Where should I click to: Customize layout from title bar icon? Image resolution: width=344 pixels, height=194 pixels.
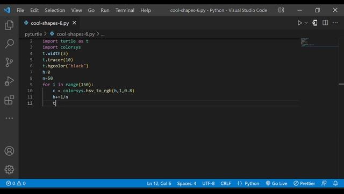pyautogui.click(x=281, y=10)
